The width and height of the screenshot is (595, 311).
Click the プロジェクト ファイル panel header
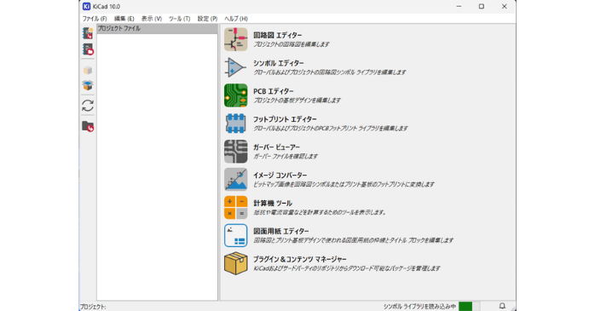pos(157,28)
